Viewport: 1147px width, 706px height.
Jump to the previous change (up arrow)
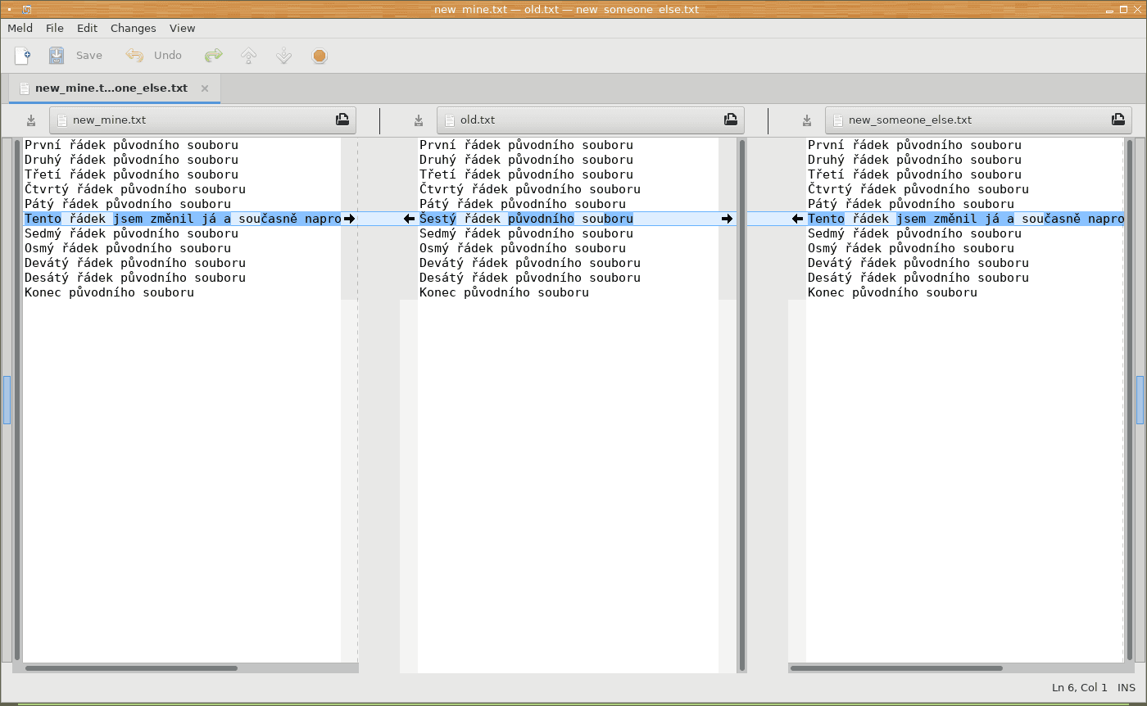[x=249, y=56]
